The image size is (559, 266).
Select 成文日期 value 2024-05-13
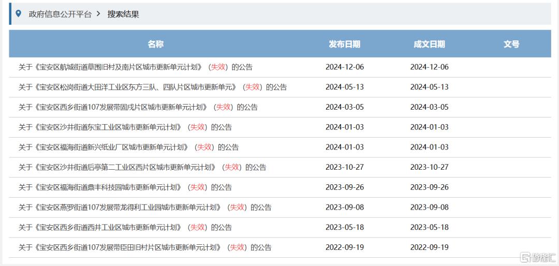[430, 87]
